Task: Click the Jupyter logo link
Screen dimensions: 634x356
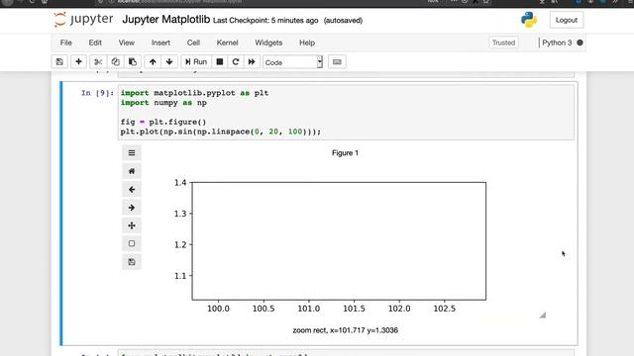Action: (x=83, y=20)
